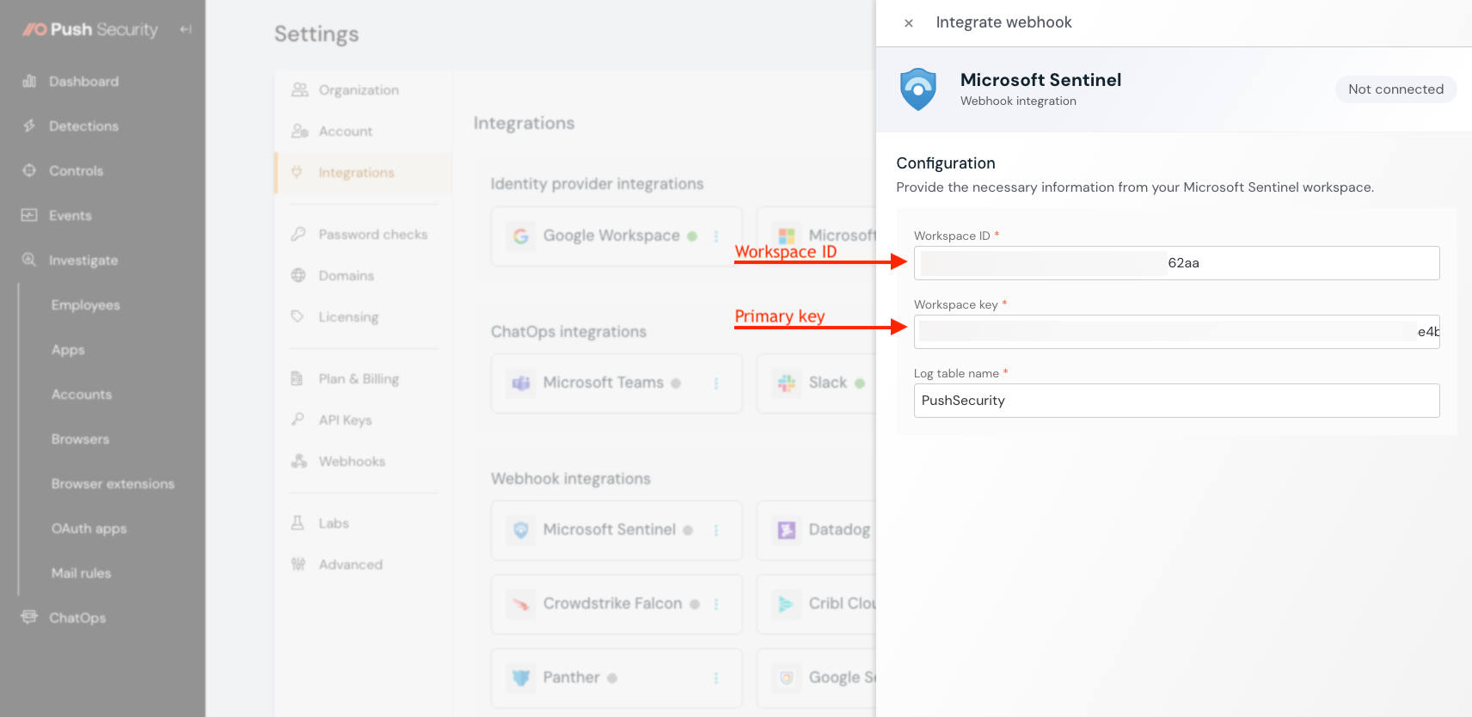This screenshot has width=1472, height=717.
Task: Collapse the Push Security sidebar
Action: point(185,29)
